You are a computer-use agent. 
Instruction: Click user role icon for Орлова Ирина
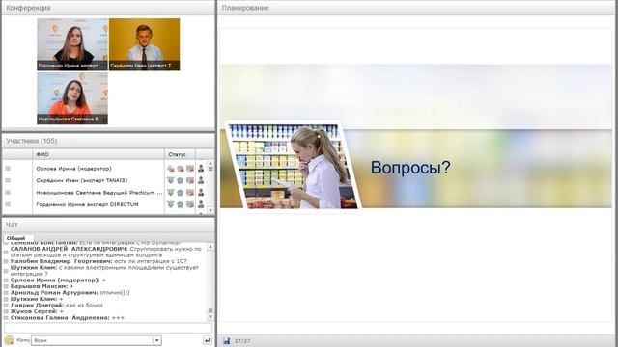click(x=201, y=169)
